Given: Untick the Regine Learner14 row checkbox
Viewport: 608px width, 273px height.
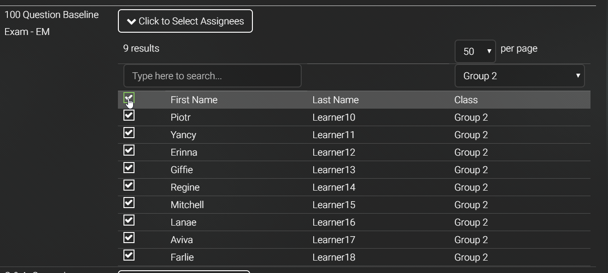Looking at the screenshot, I should point(129,186).
